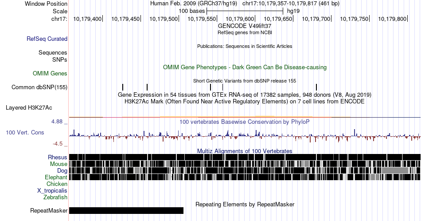Select the Dog alignment row label
The image size is (421, 221).
62,171
